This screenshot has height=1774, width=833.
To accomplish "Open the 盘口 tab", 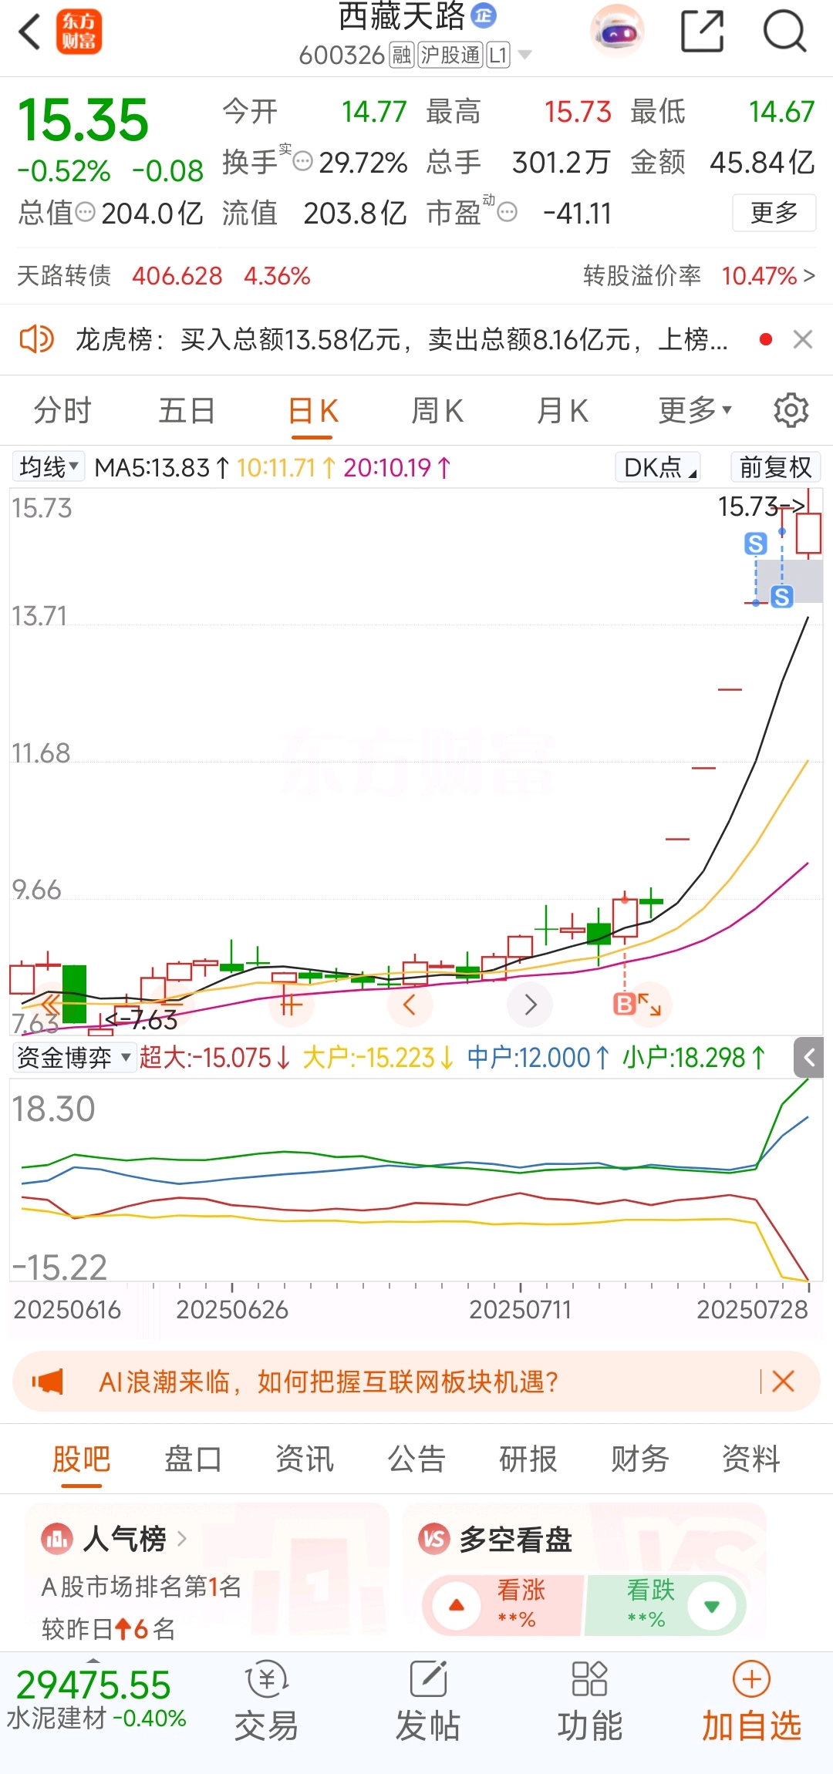I will [193, 1459].
